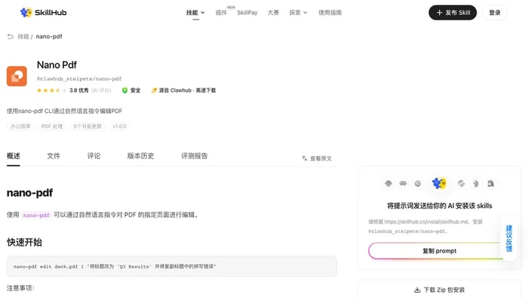Click the (AI 评分) label
528x298 pixels.
[x=101, y=91]
